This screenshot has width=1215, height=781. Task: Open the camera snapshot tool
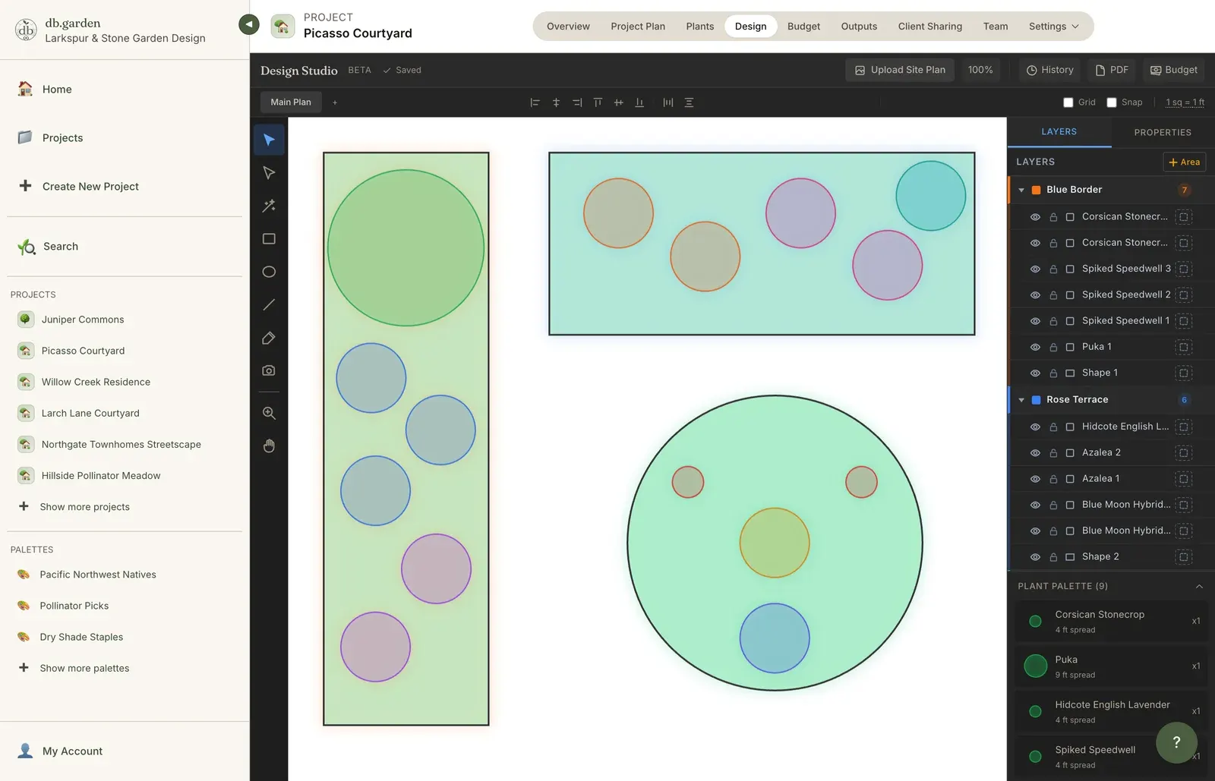269,370
